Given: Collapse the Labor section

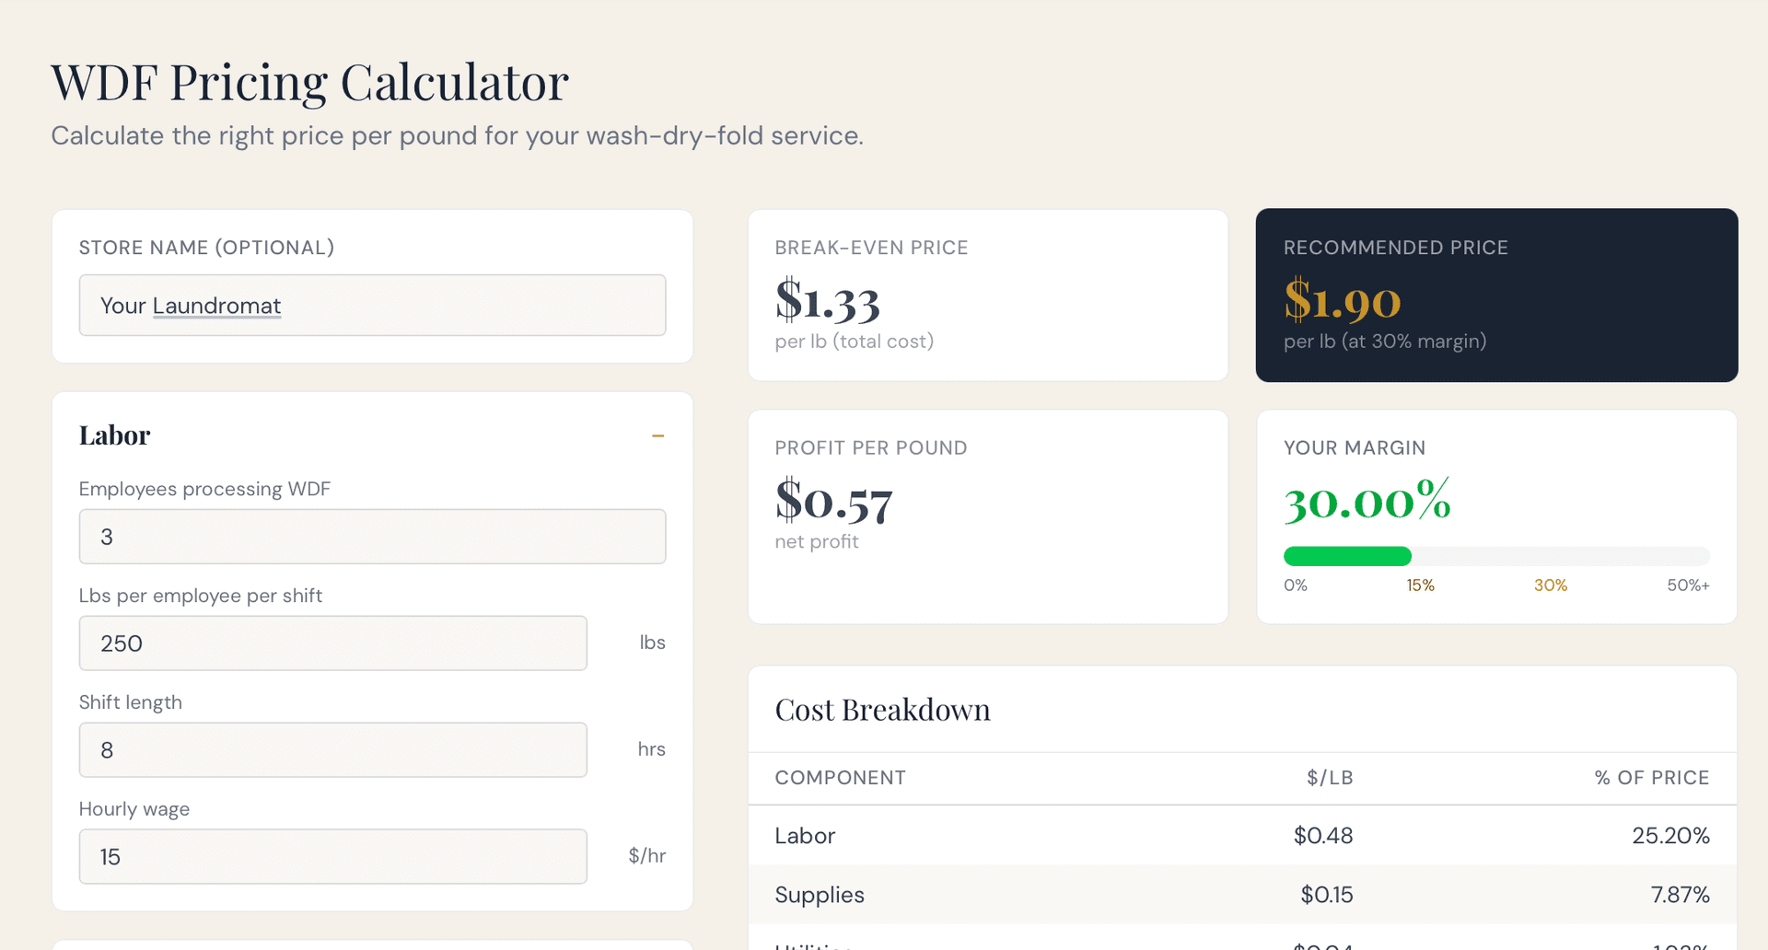Looking at the screenshot, I should 658,435.
